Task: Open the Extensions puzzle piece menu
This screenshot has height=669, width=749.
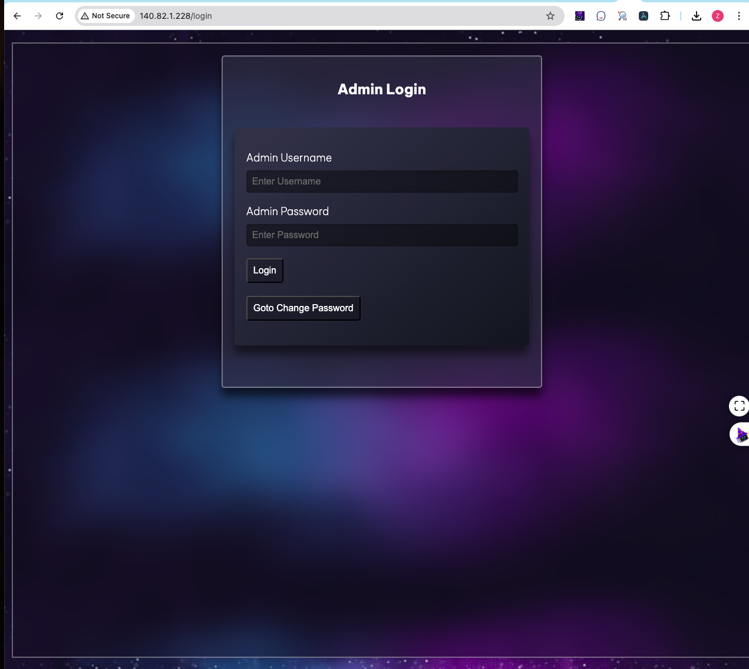Action: 665,16
